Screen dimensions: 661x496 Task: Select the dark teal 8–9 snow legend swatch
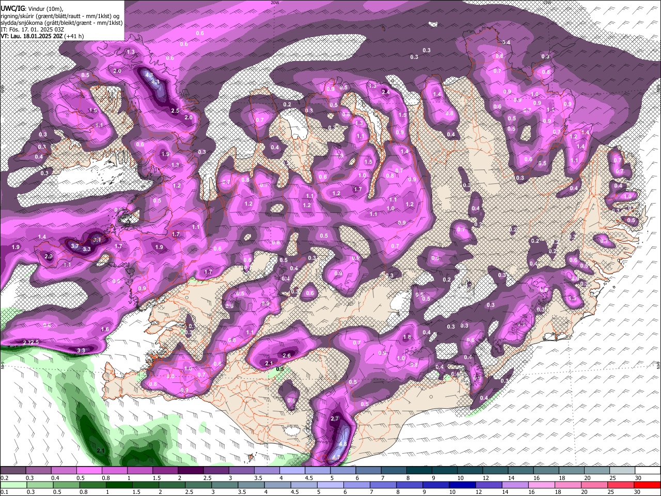[x=418, y=471]
